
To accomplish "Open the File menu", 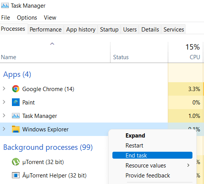I will pos(5,18).
